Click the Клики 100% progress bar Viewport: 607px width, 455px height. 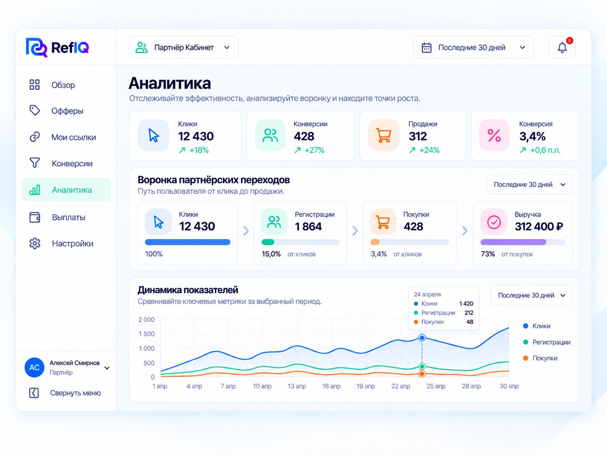(x=187, y=242)
